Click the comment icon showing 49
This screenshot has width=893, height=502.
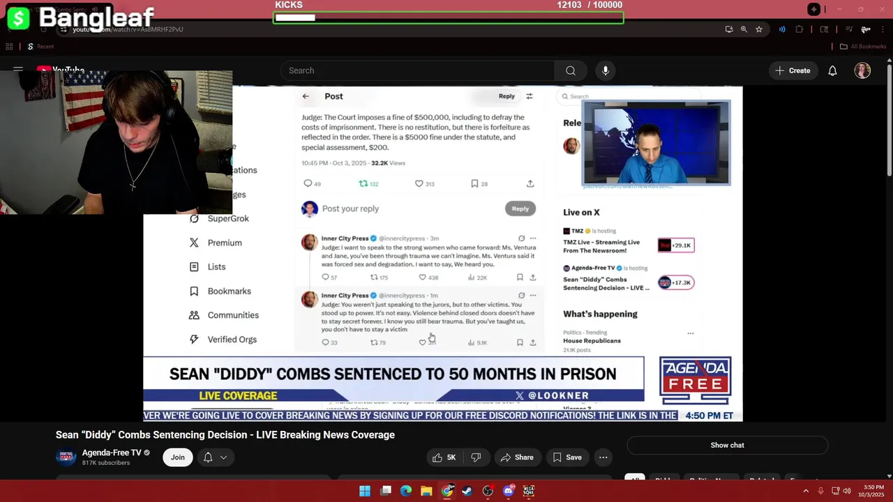pyautogui.click(x=312, y=183)
